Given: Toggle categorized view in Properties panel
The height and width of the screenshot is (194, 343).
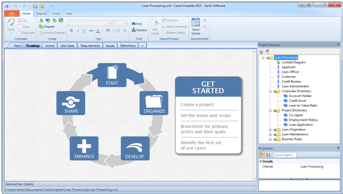Looking at the screenshot, I should (x=262, y=155).
